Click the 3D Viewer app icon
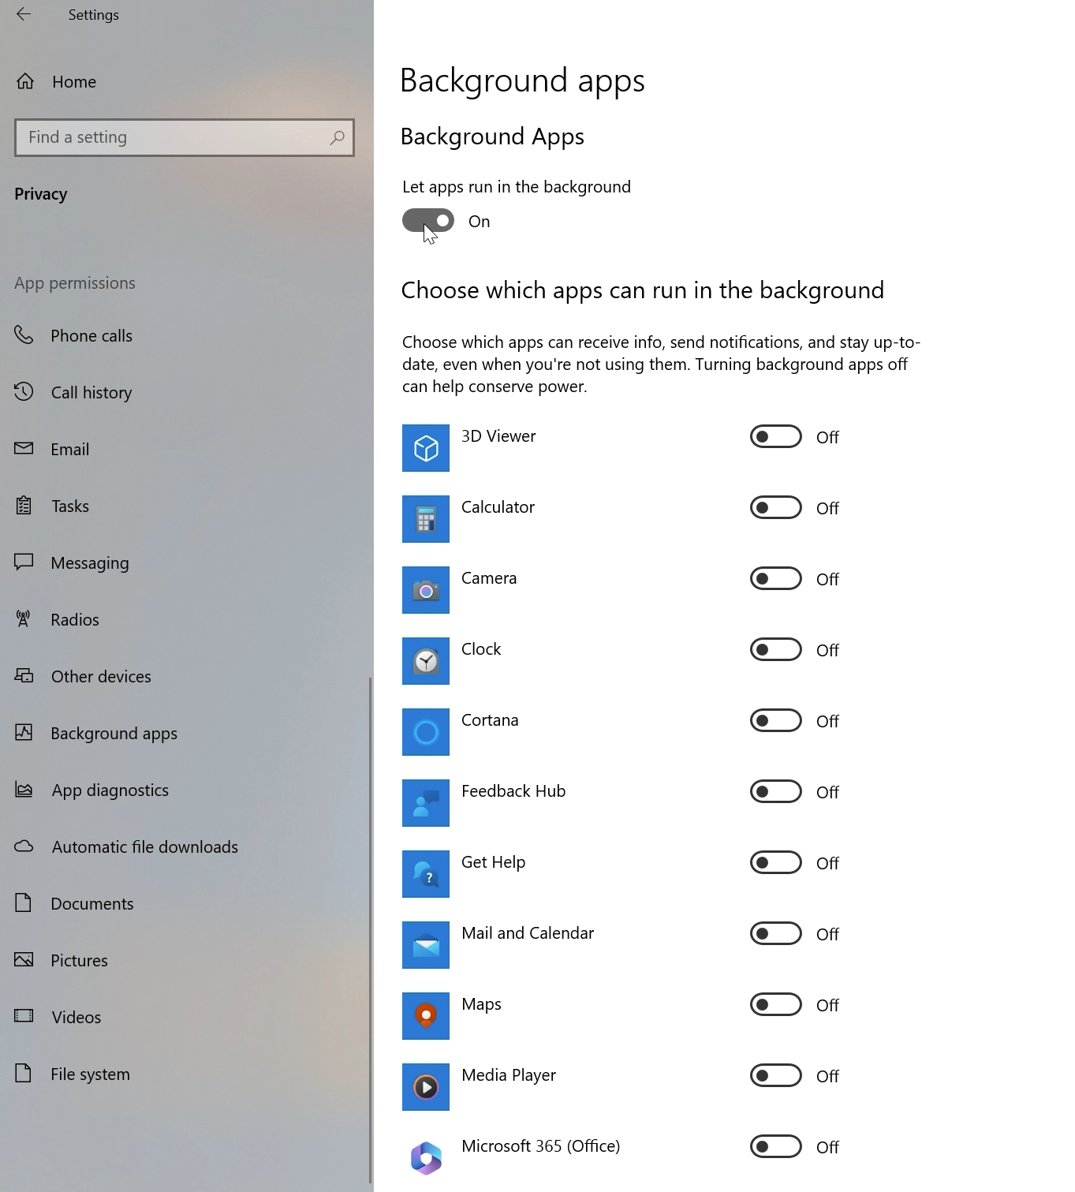Viewport: 1075px width, 1192px height. tap(426, 448)
